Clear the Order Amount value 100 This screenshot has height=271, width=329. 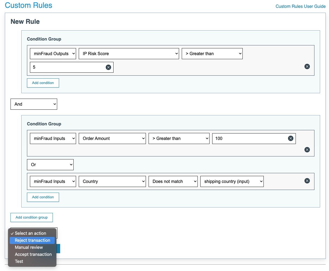point(290,138)
